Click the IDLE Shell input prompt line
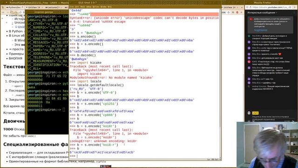The width and height of the screenshot is (298, 168). pos(144,156)
